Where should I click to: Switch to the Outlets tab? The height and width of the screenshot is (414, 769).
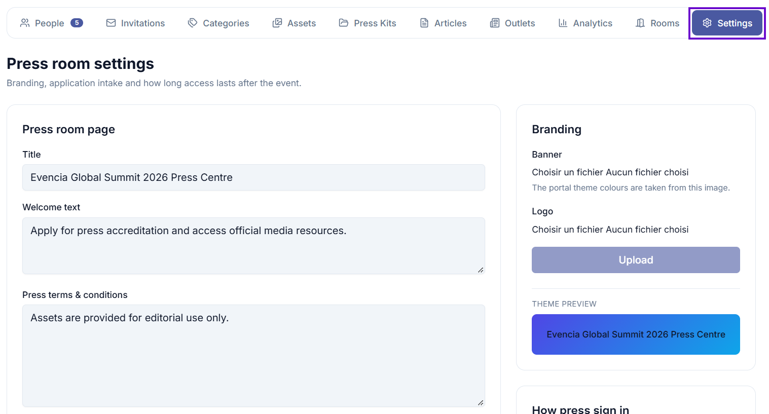coord(512,23)
